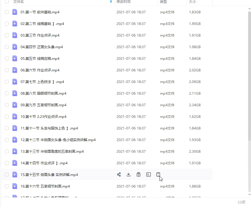Click the video icon of 16.第十六节 五官细节刻画.mp4
The height and width of the screenshot is (207, 251).
(x=15, y=186)
